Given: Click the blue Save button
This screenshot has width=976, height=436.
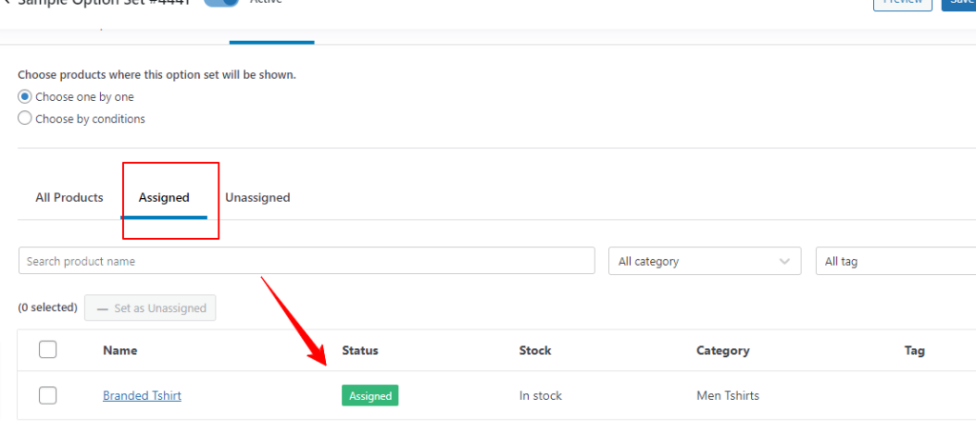Looking at the screenshot, I should tap(959, 5).
